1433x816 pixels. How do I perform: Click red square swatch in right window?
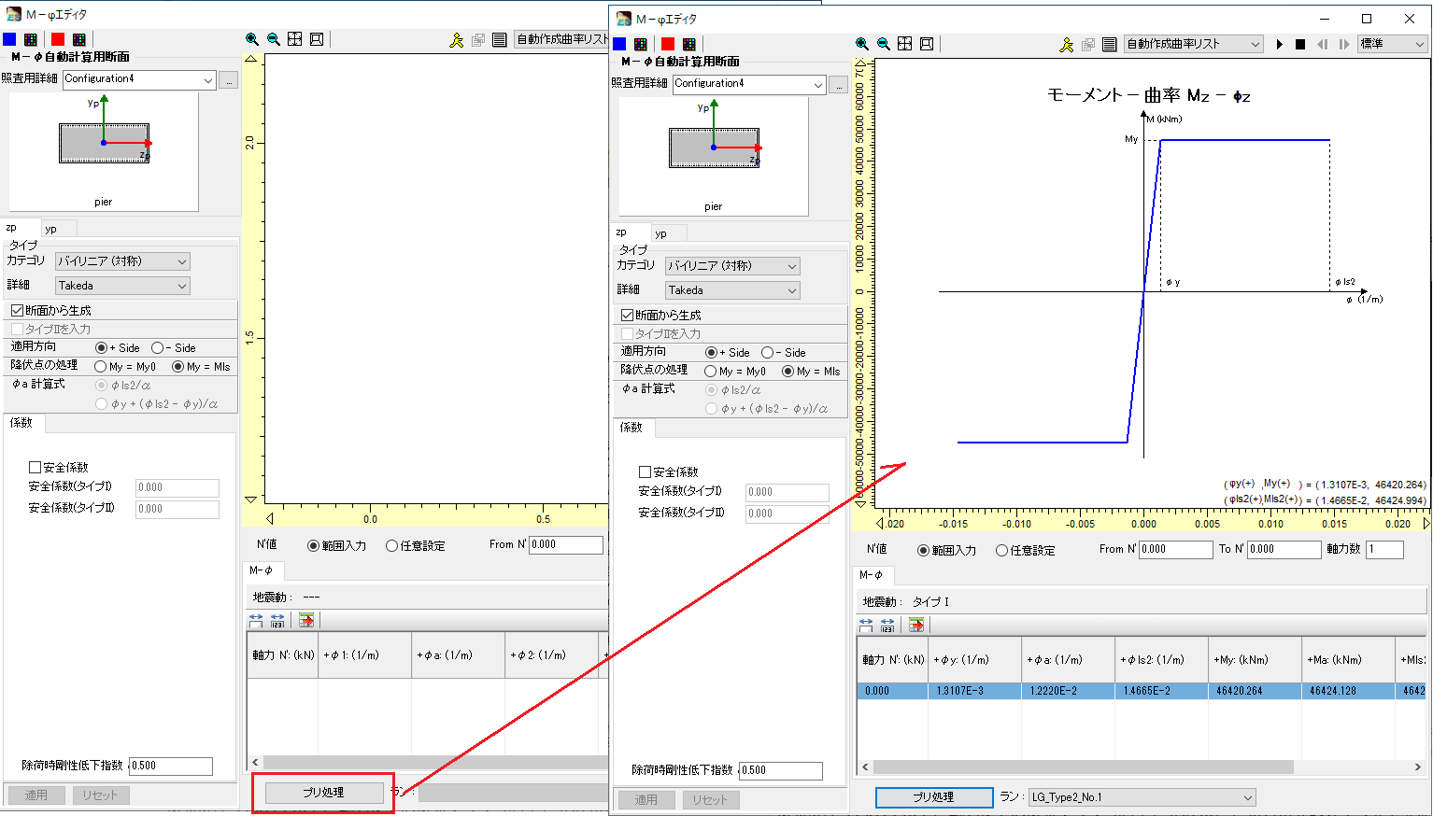pos(668,44)
